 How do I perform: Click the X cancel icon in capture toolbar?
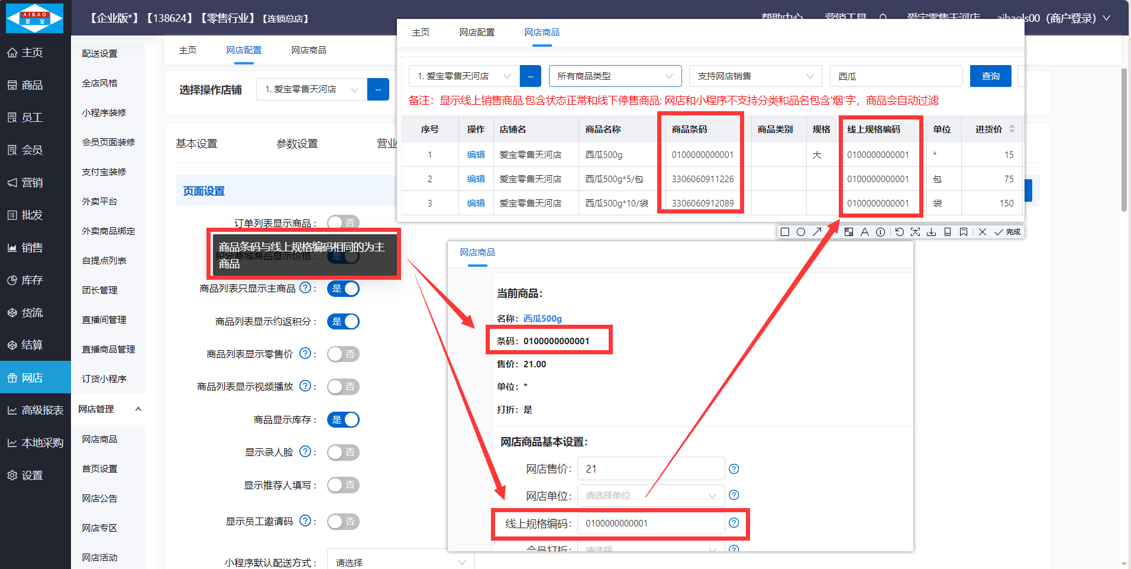(x=983, y=232)
